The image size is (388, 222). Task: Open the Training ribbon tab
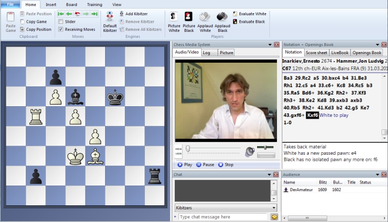click(x=94, y=5)
